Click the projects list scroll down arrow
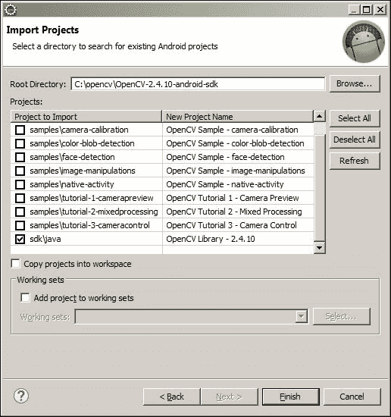The width and height of the screenshot is (391, 417). click(x=319, y=248)
